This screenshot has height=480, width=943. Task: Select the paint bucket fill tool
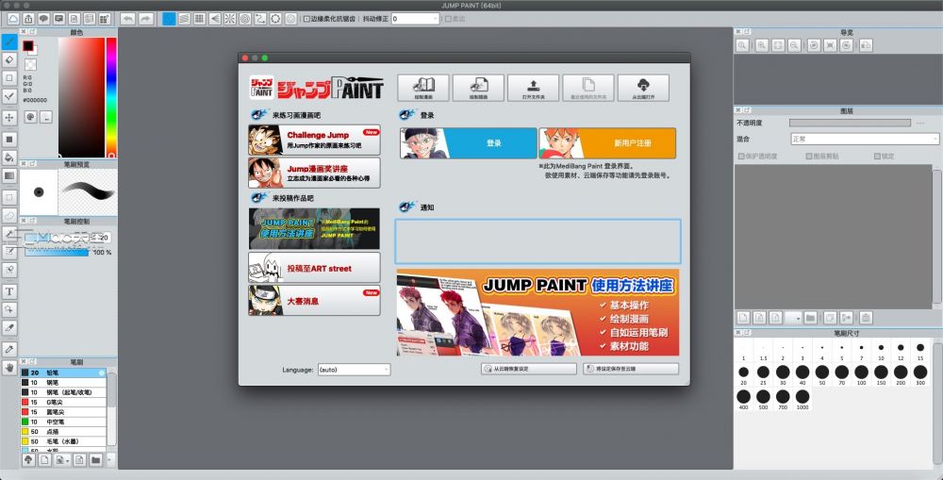[9, 157]
